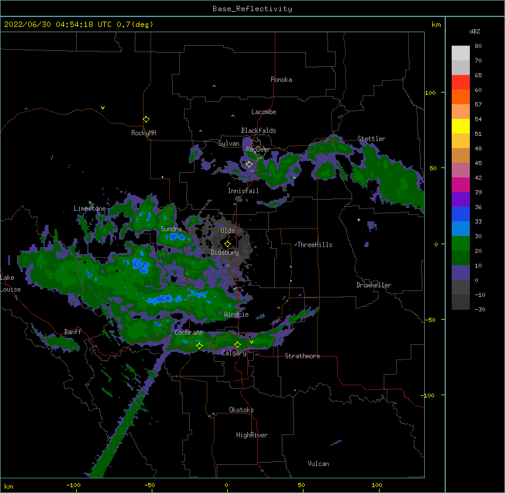This screenshot has height=493, width=505.
Task: Click the yellow diamond marker under Cochrane
Action: click(199, 345)
